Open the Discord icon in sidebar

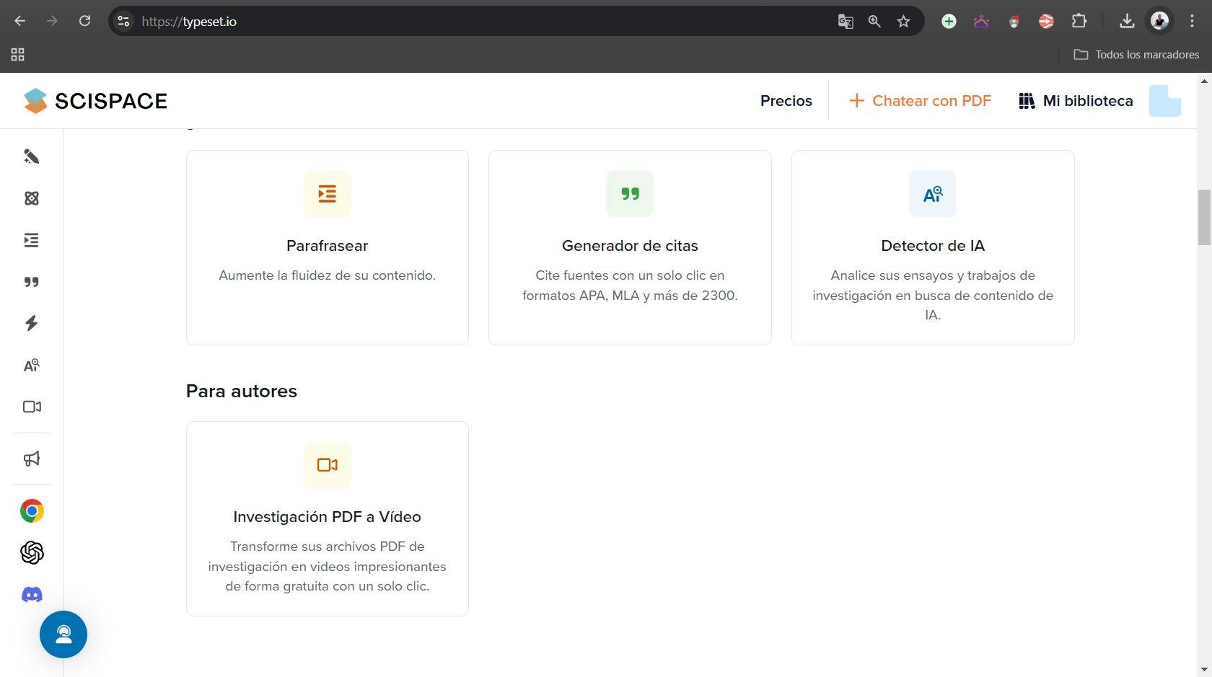(x=32, y=595)
